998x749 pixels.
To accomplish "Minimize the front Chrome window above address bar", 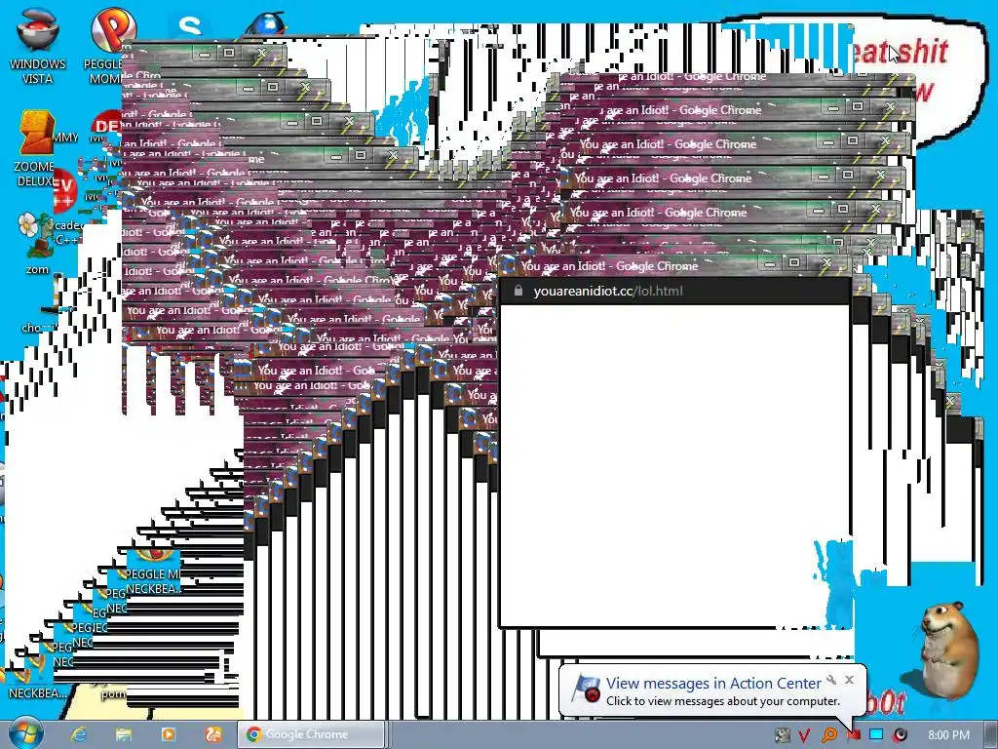I will pos(770,262).
